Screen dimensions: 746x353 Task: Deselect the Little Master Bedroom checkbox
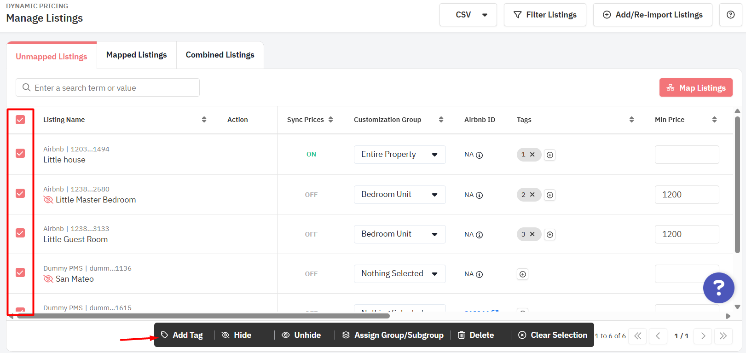[20, 193]
